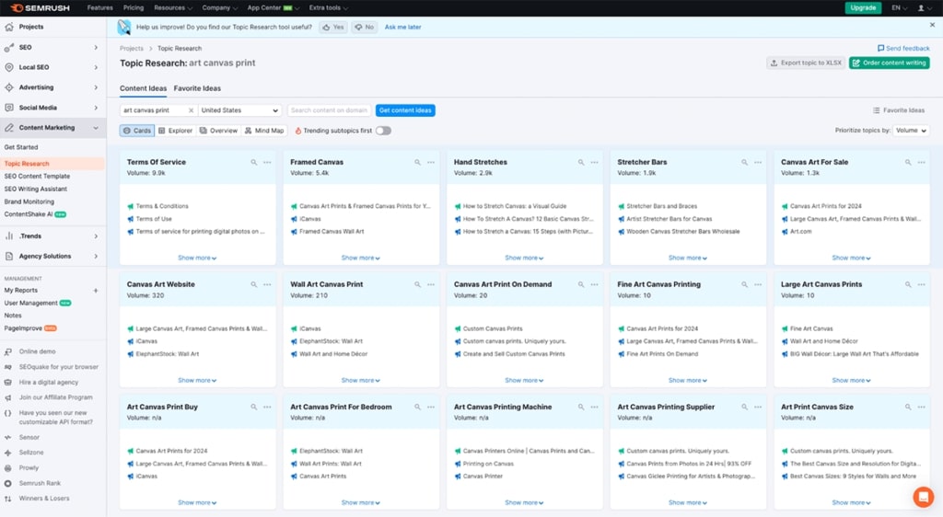This screenshot has width=943, height=517.
Task: Open Brand Monitoring in sidebar
Action: pyautogui.click(x=29, y=201)
